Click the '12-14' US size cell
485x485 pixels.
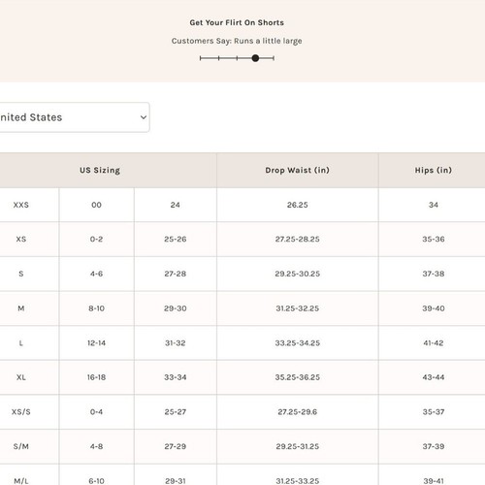[x=96, y=343]
